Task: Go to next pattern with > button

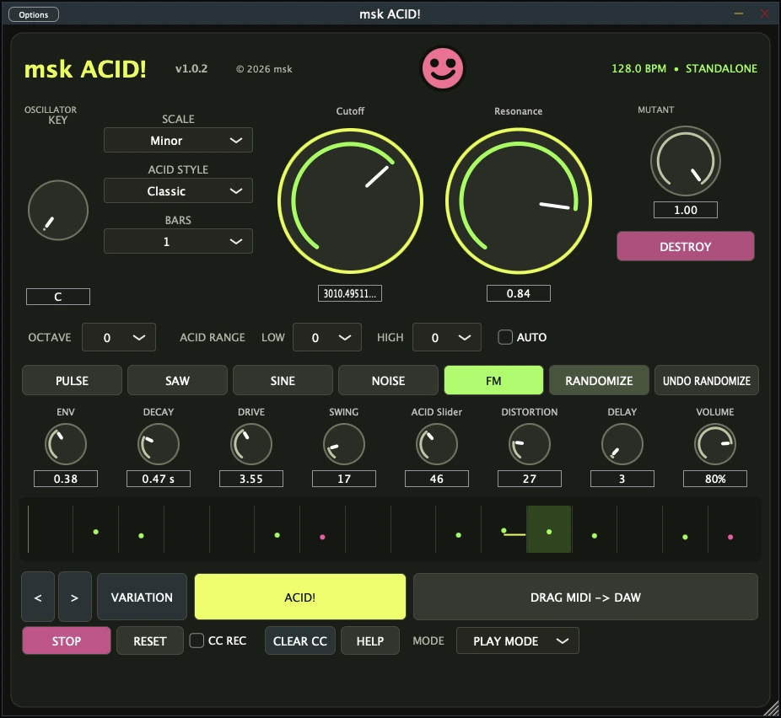Action: coord(75,597)
